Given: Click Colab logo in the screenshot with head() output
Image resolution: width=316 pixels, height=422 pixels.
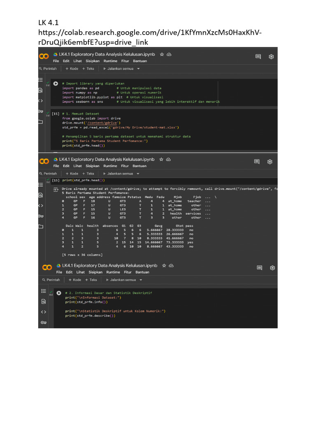Looking at the screenshot, I should click(44, 161).
